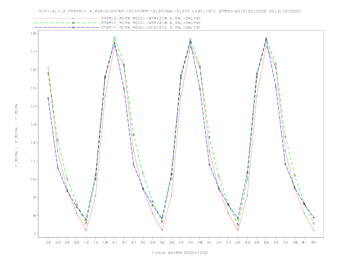Click x-axis forecast hour label 18
Screen dimensions: 342x264
[105, 242]
